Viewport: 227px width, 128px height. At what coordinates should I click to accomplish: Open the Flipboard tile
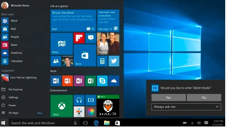(79, 38)
